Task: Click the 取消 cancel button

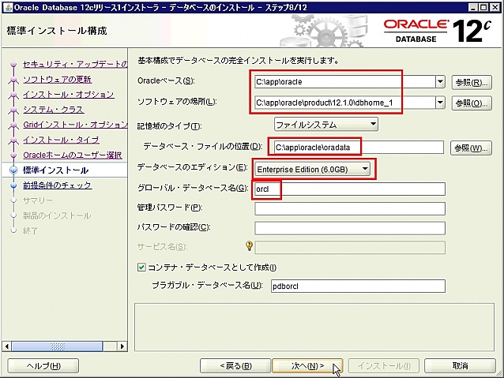Action: point(460,366)
